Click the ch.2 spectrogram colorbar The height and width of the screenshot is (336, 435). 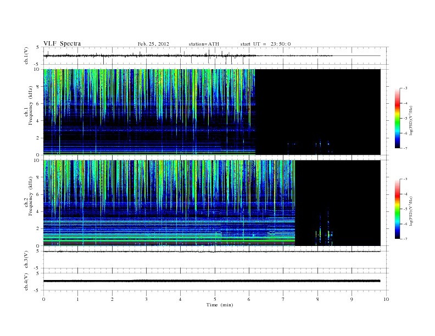coord(397,209)
